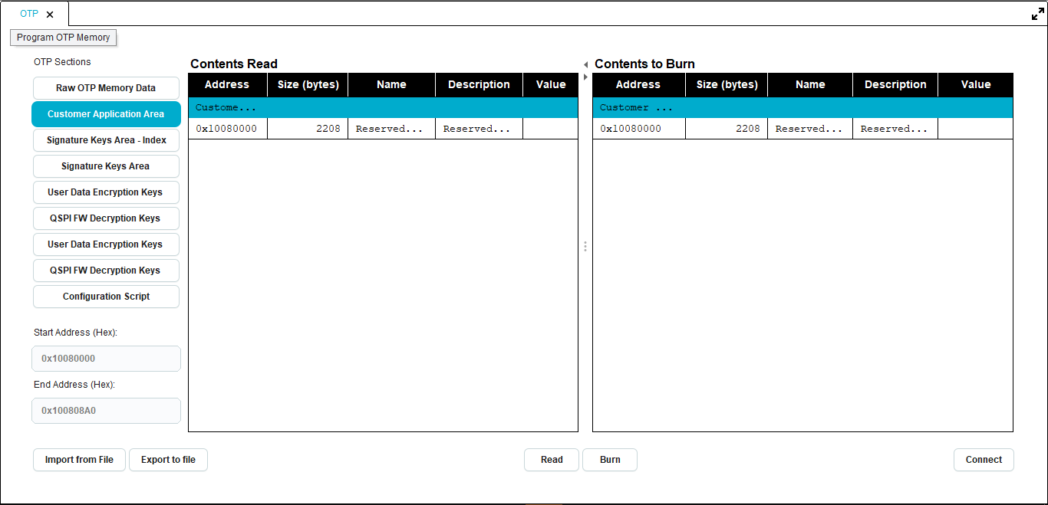Viewport: 1048px width, 505px height.
Task: Click the Size (bytes) header in Contents to Burn
Action: coord(727,84)
